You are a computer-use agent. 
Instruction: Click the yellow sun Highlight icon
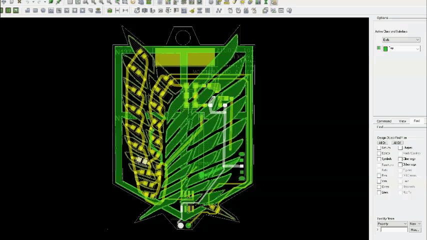click(x=242, y=2)
